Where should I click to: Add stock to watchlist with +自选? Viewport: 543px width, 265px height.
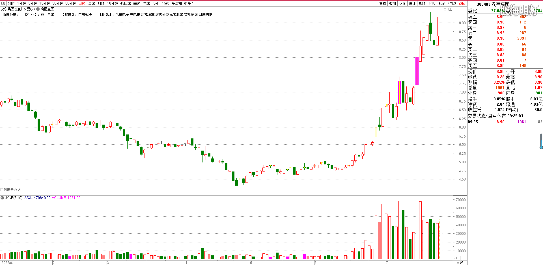[452, 3]
